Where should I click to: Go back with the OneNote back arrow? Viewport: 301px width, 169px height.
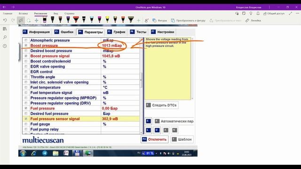pyautogui.click(x=4, y=7)
